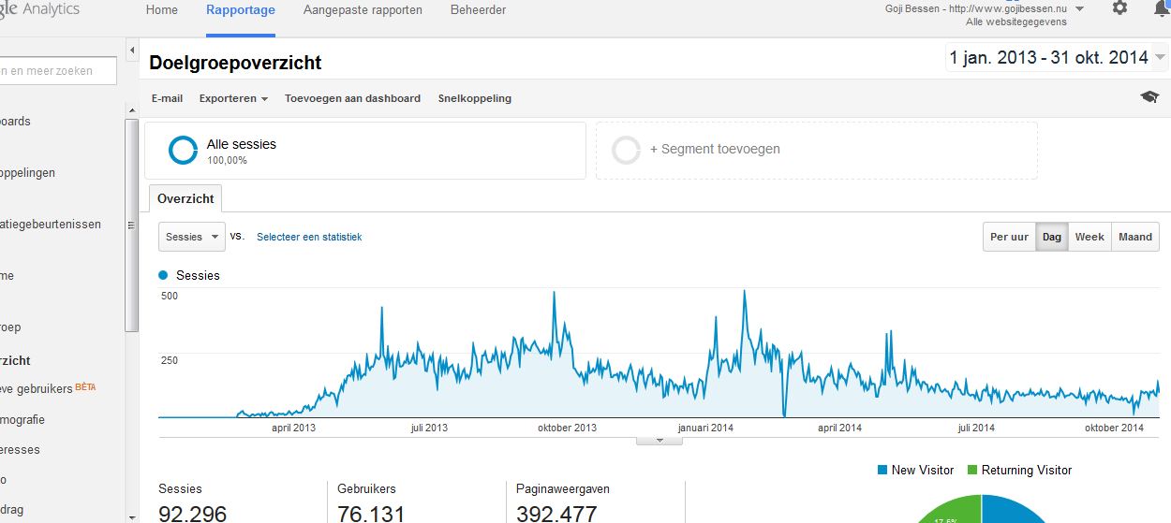This screenshot has height=523, width=1171.
Task: Switch chart granularity to Maand
Action: pyautogui.click(x=1135, y=237)
